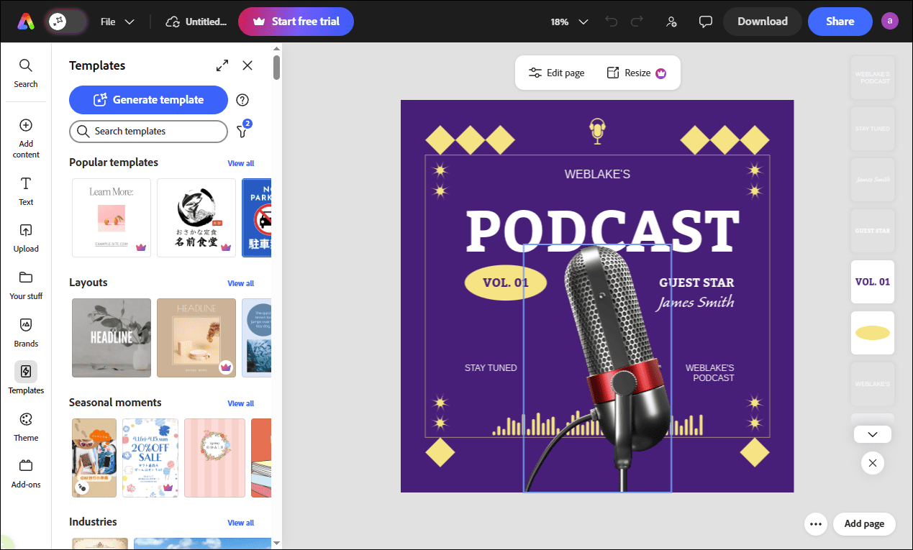
Task: Expand the 18% zoom level dropdown
Action: click(570, 22)
